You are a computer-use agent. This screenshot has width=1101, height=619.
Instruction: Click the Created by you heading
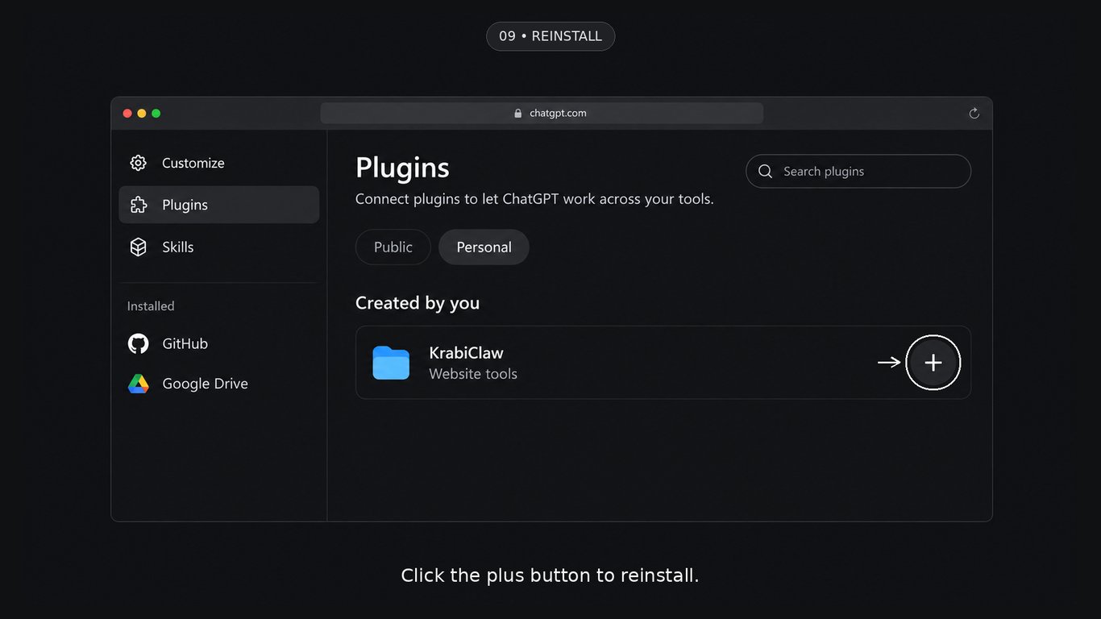click(x=418, y=303)
